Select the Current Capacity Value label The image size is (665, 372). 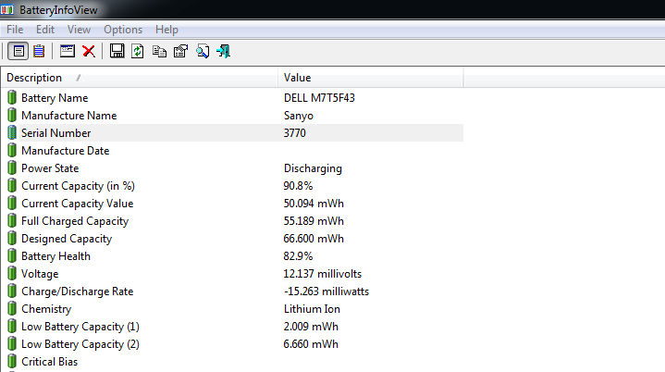pyautogui.click(x=77, y=204)
